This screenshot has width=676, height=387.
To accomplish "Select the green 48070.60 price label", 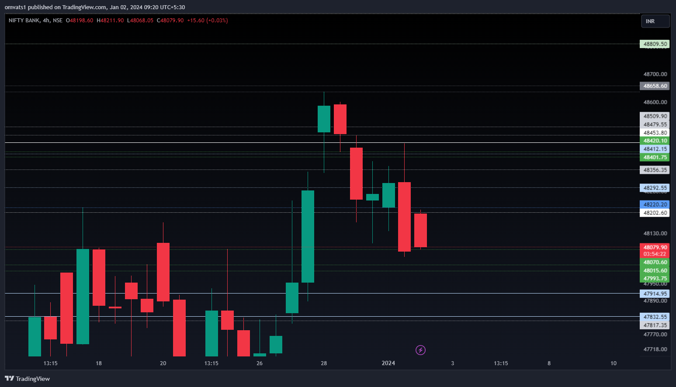I will click(x=655, y=262).
